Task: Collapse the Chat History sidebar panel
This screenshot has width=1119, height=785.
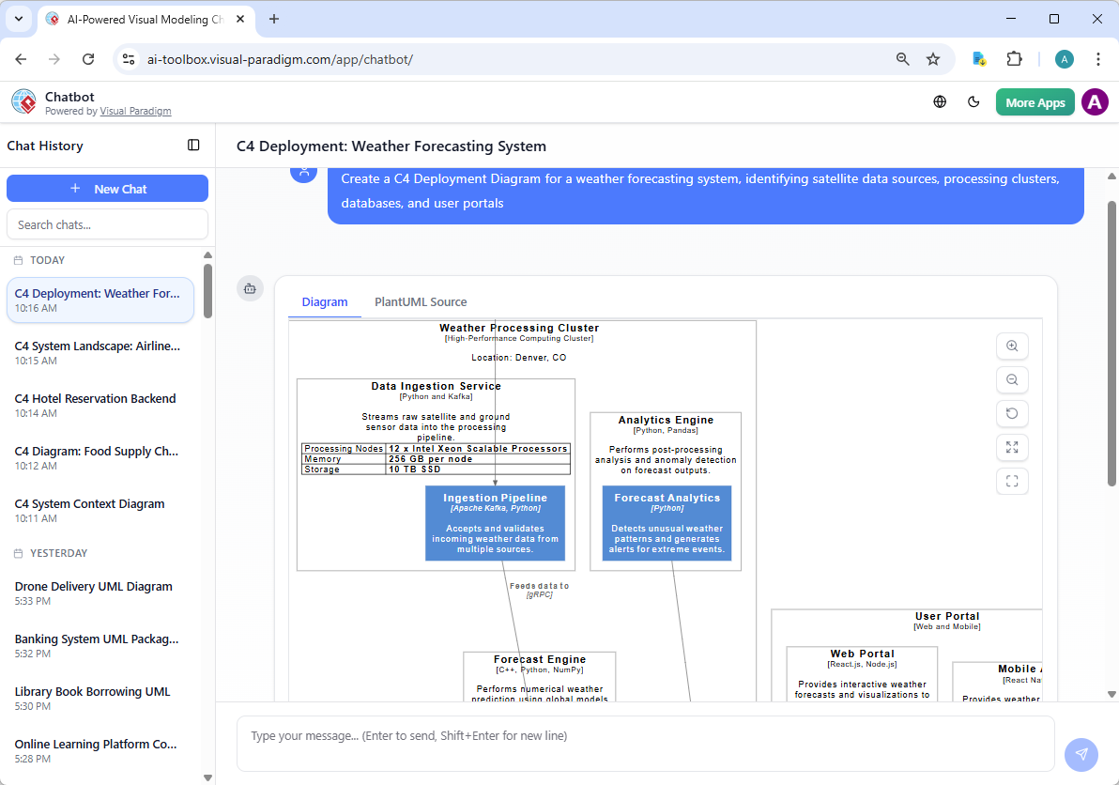Action: [x=193, y=146]
